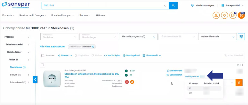Image resolution: width=248 pixels, height=105 pixels.
Task: Open the Sonepar-Welt dropdown
Action: (233, 6)
